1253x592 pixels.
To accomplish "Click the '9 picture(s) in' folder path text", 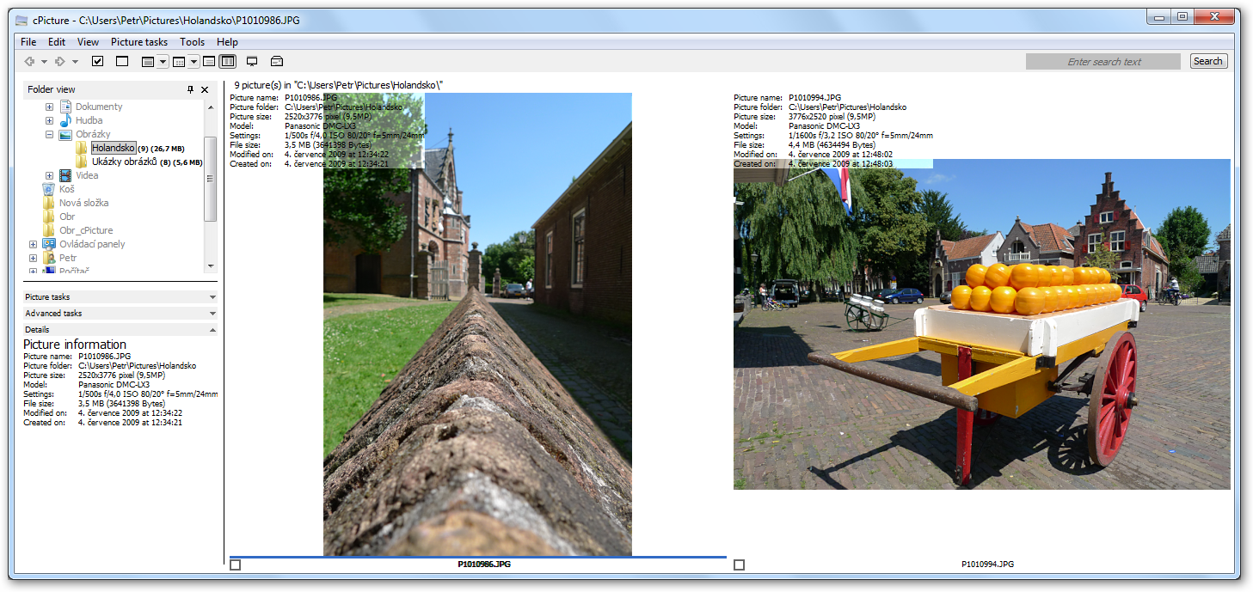I will 338,85.
